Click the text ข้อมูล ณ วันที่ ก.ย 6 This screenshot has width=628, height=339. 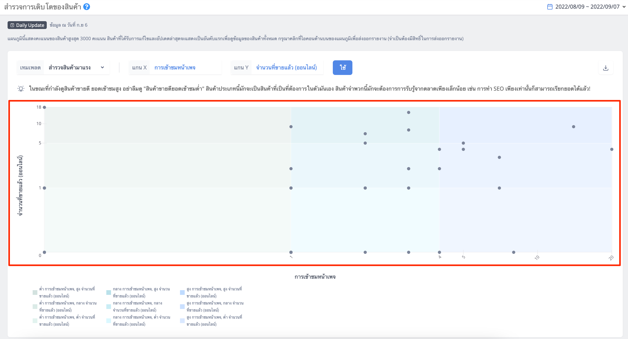(x=68, y=25)
